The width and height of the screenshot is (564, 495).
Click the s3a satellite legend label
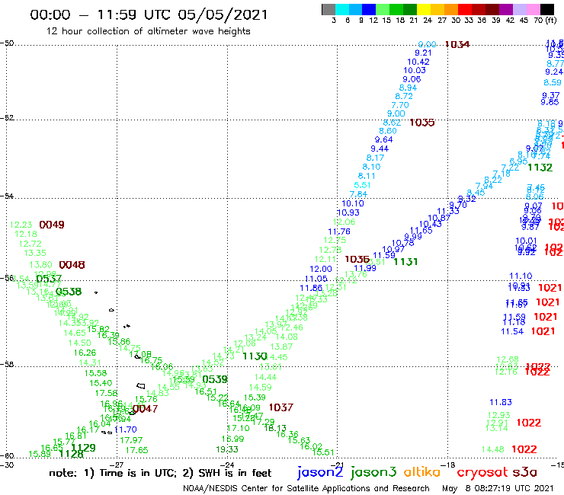tap(524, 472)
